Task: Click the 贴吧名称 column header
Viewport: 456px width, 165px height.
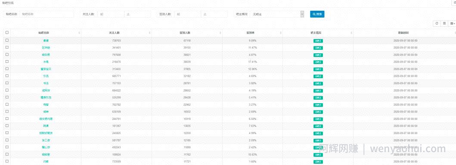Action: 46,33
